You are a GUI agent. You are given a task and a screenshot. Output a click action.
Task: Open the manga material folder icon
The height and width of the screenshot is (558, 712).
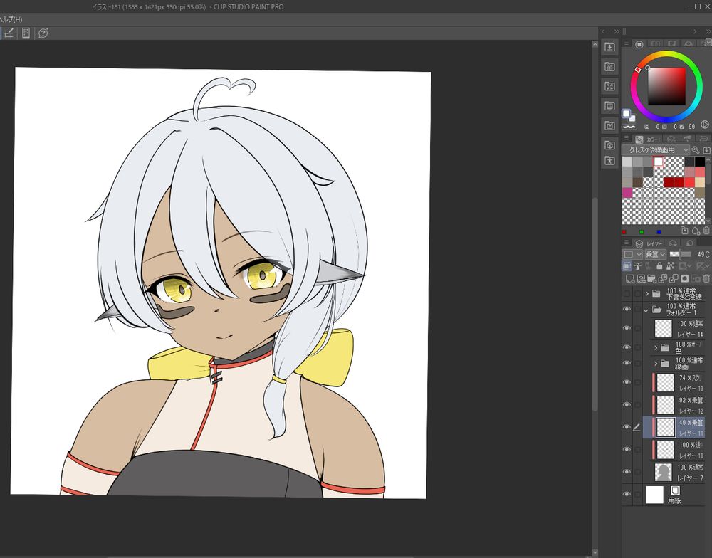click(x=609, y=86)
